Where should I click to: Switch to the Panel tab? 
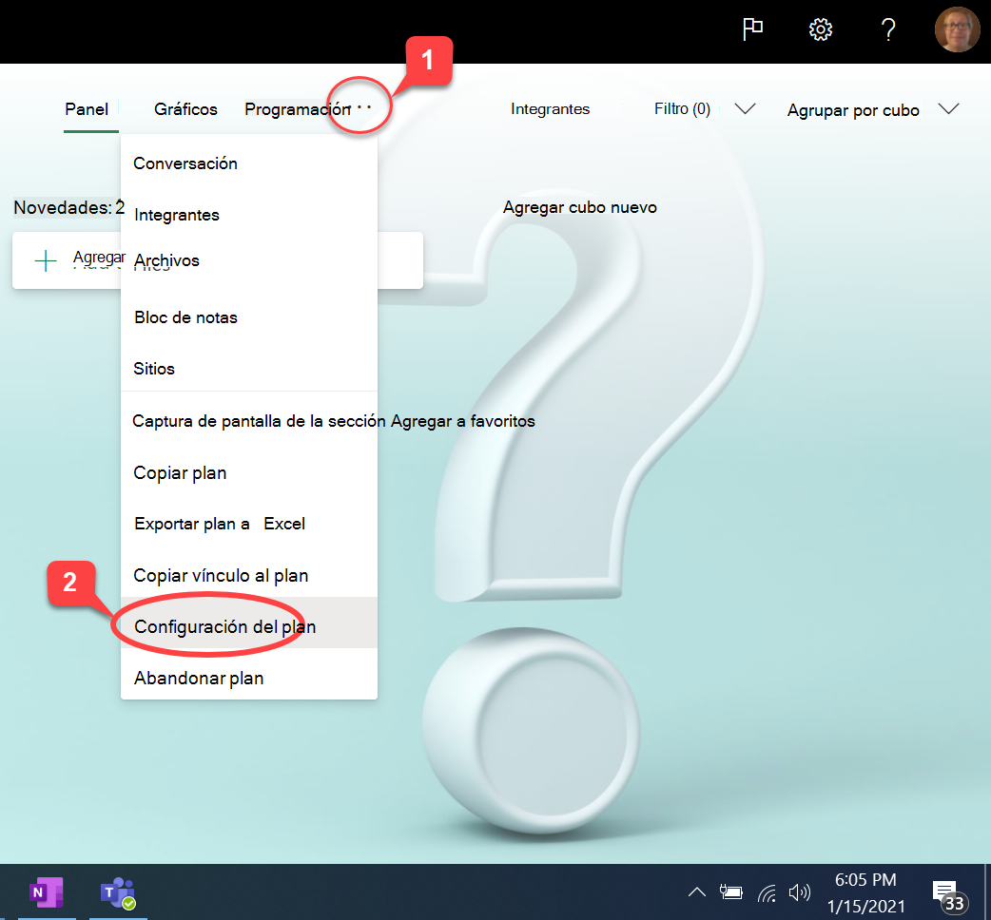click(x=87, y=109)
